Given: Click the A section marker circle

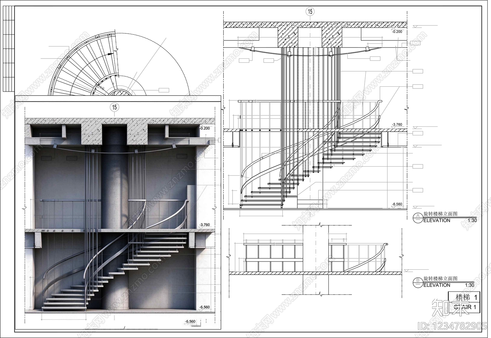Looking at the screenshot, I should pos(418,217).
